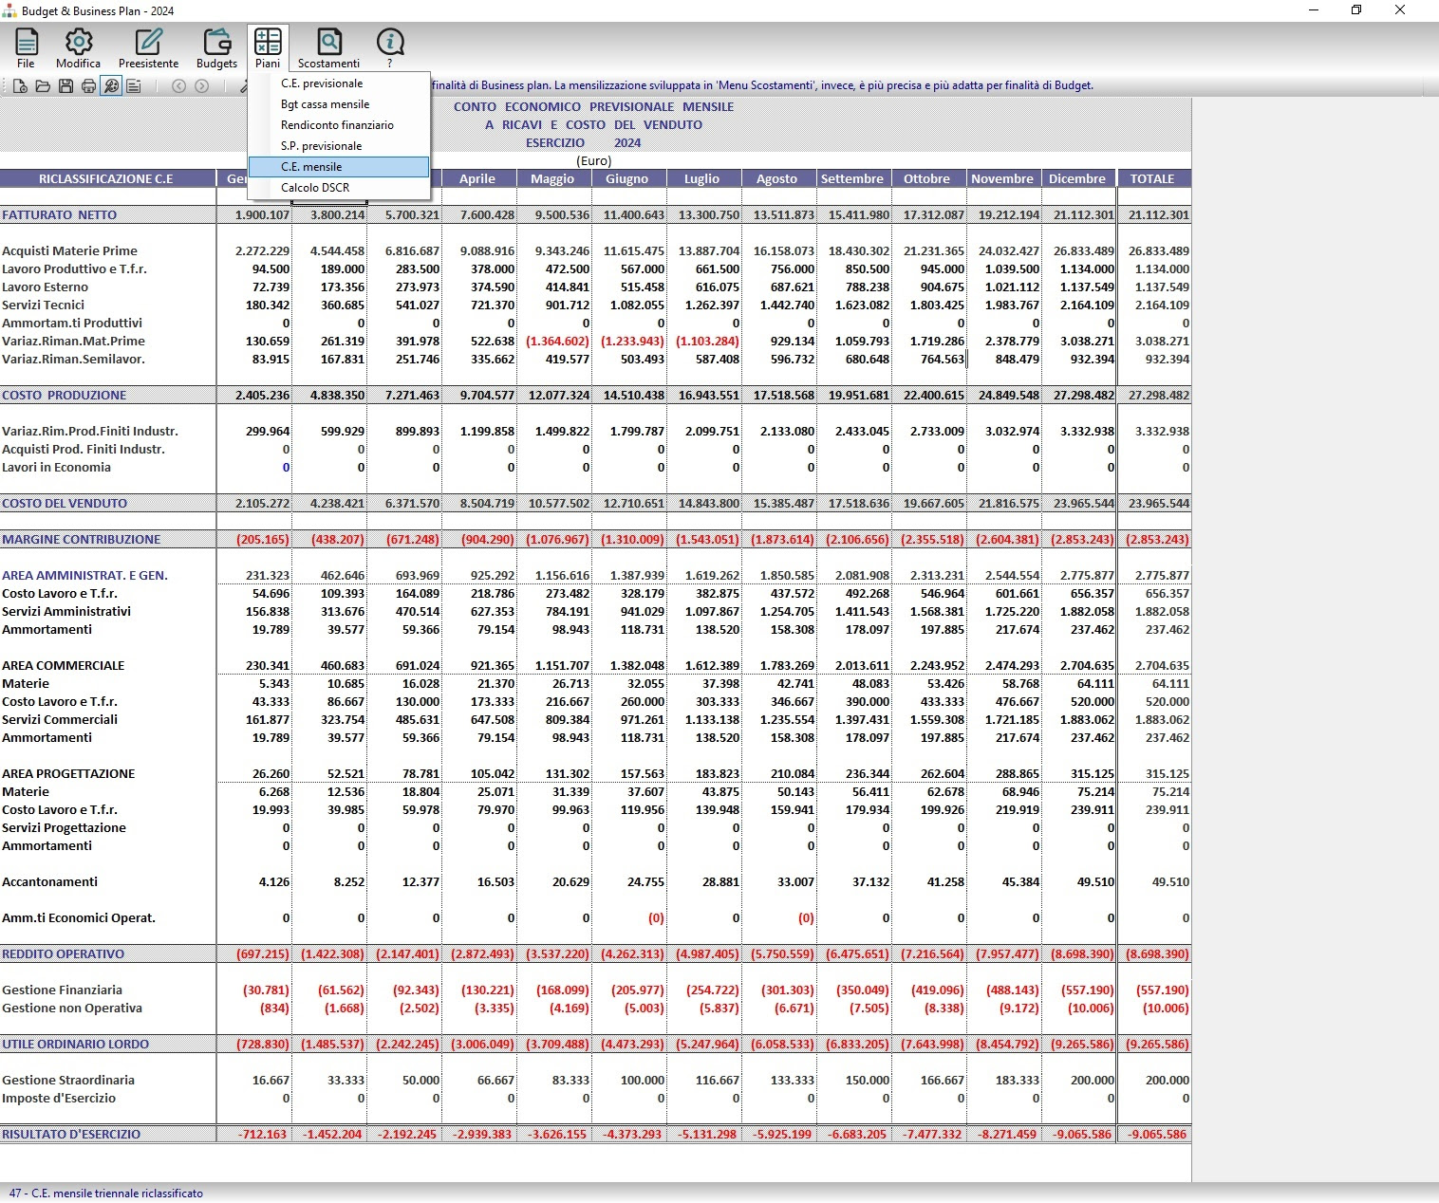The width and height of the screenshot is (1439, 1203).
Task: Open the Preesistente menu
Action: click(148, 48)
